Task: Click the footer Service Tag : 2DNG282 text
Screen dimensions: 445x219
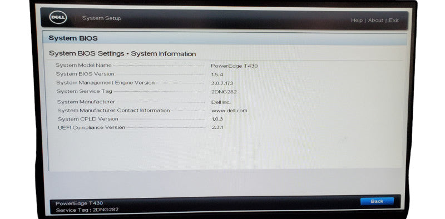Action: point(87,210)
